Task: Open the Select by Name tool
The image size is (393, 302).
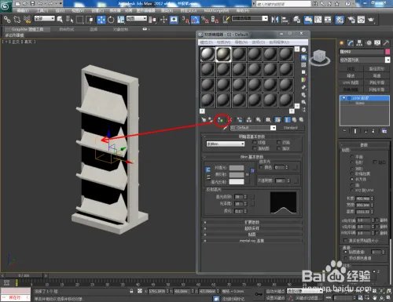Action: pyautogui.click(x=69, y=20)
